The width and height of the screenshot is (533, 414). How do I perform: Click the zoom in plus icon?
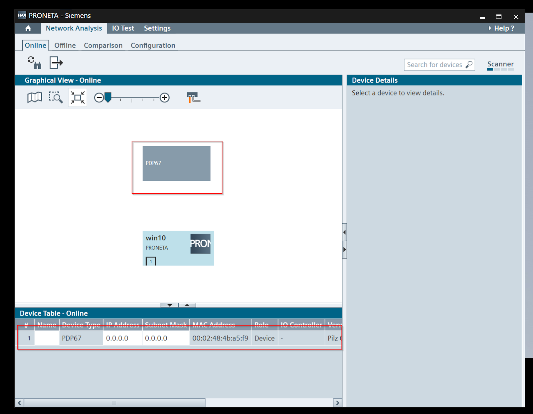click(165, 98)
